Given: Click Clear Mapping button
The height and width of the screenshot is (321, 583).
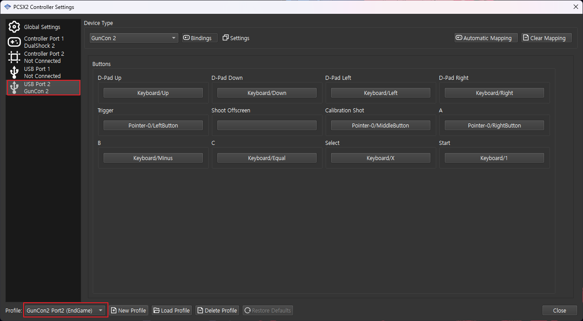Looking at the screenshot, I should point(546,38).
